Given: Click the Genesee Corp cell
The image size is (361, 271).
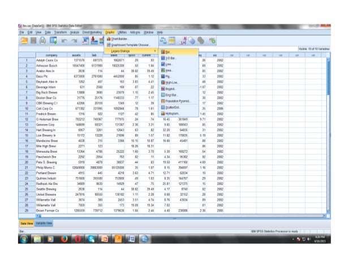Looking at the screenshot, I should point(51,124).
